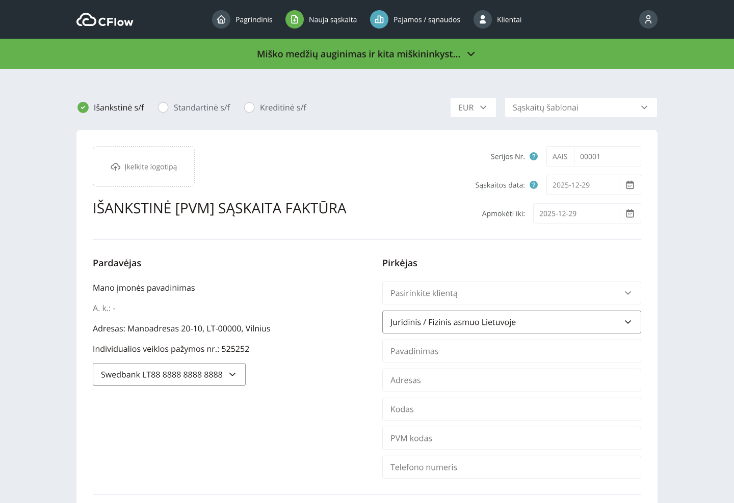Screen dimensions: 734x503
Task: Open Sąskaitų šablonai dropdown
Action: [581, 107]
